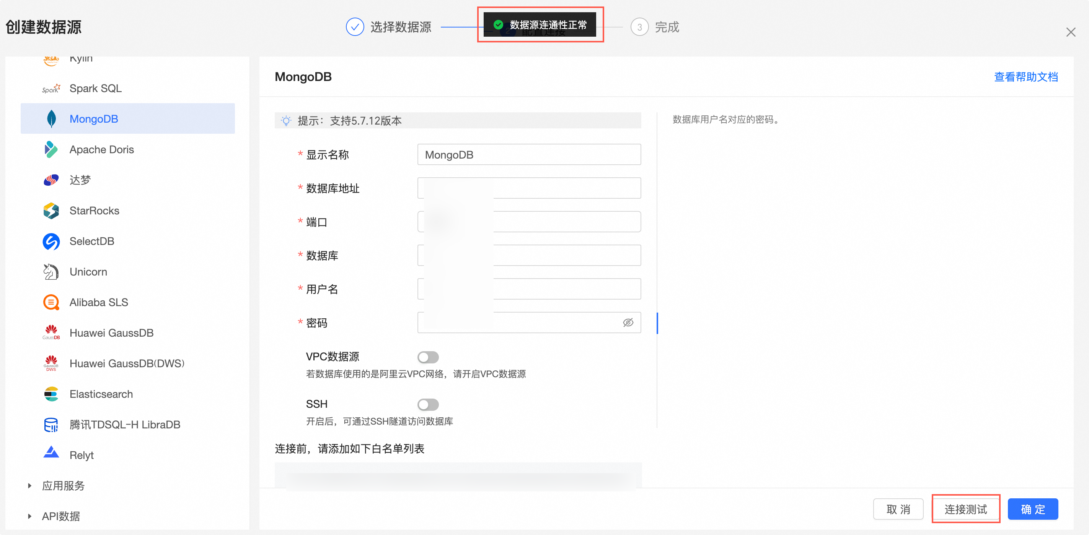This screenshot has width=1089, height=535.
Task: Click the step 3 完成 circle
Action: point(639,27)
